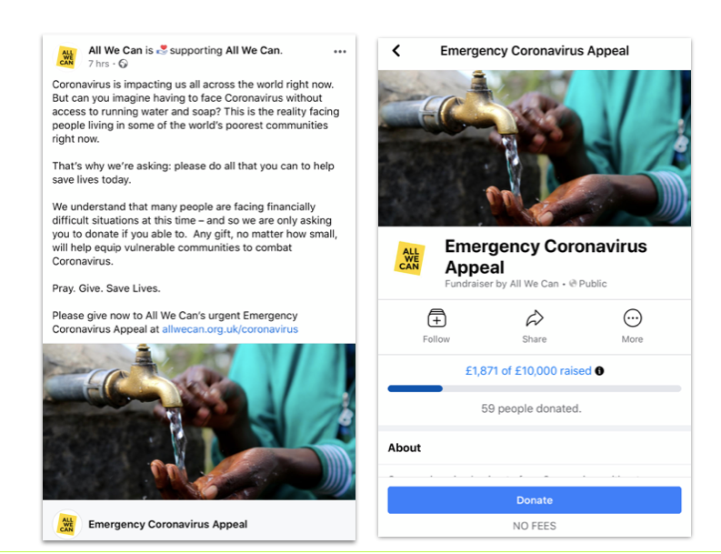Image resolution: width=721 pixels, height=554 pixels.
Task: Click the Follow fundraiser icon
Action: pyautogui.click(x=436, y=318)
